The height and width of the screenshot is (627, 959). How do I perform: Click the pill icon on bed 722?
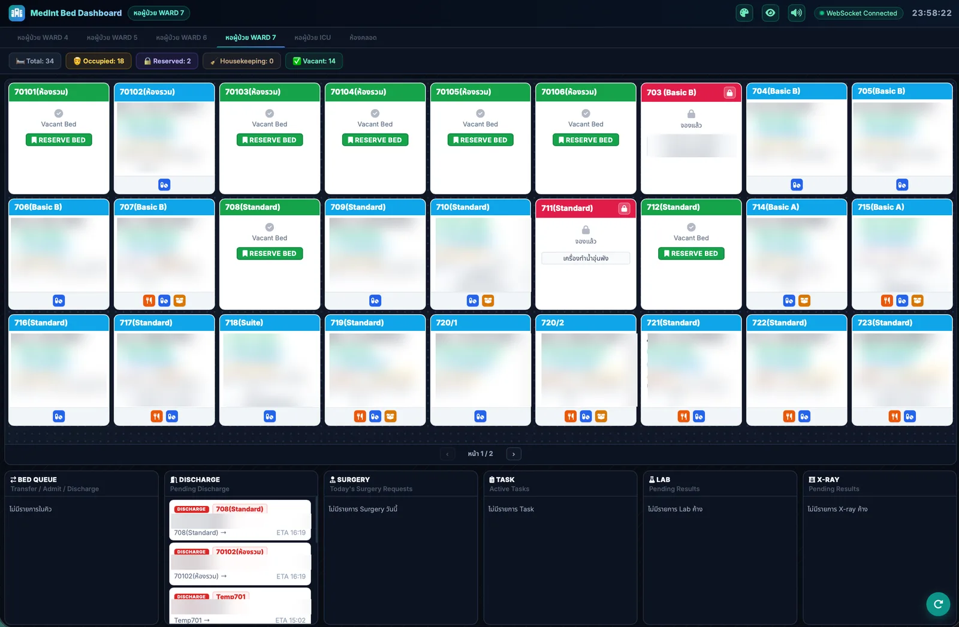[x=804, y=416]
